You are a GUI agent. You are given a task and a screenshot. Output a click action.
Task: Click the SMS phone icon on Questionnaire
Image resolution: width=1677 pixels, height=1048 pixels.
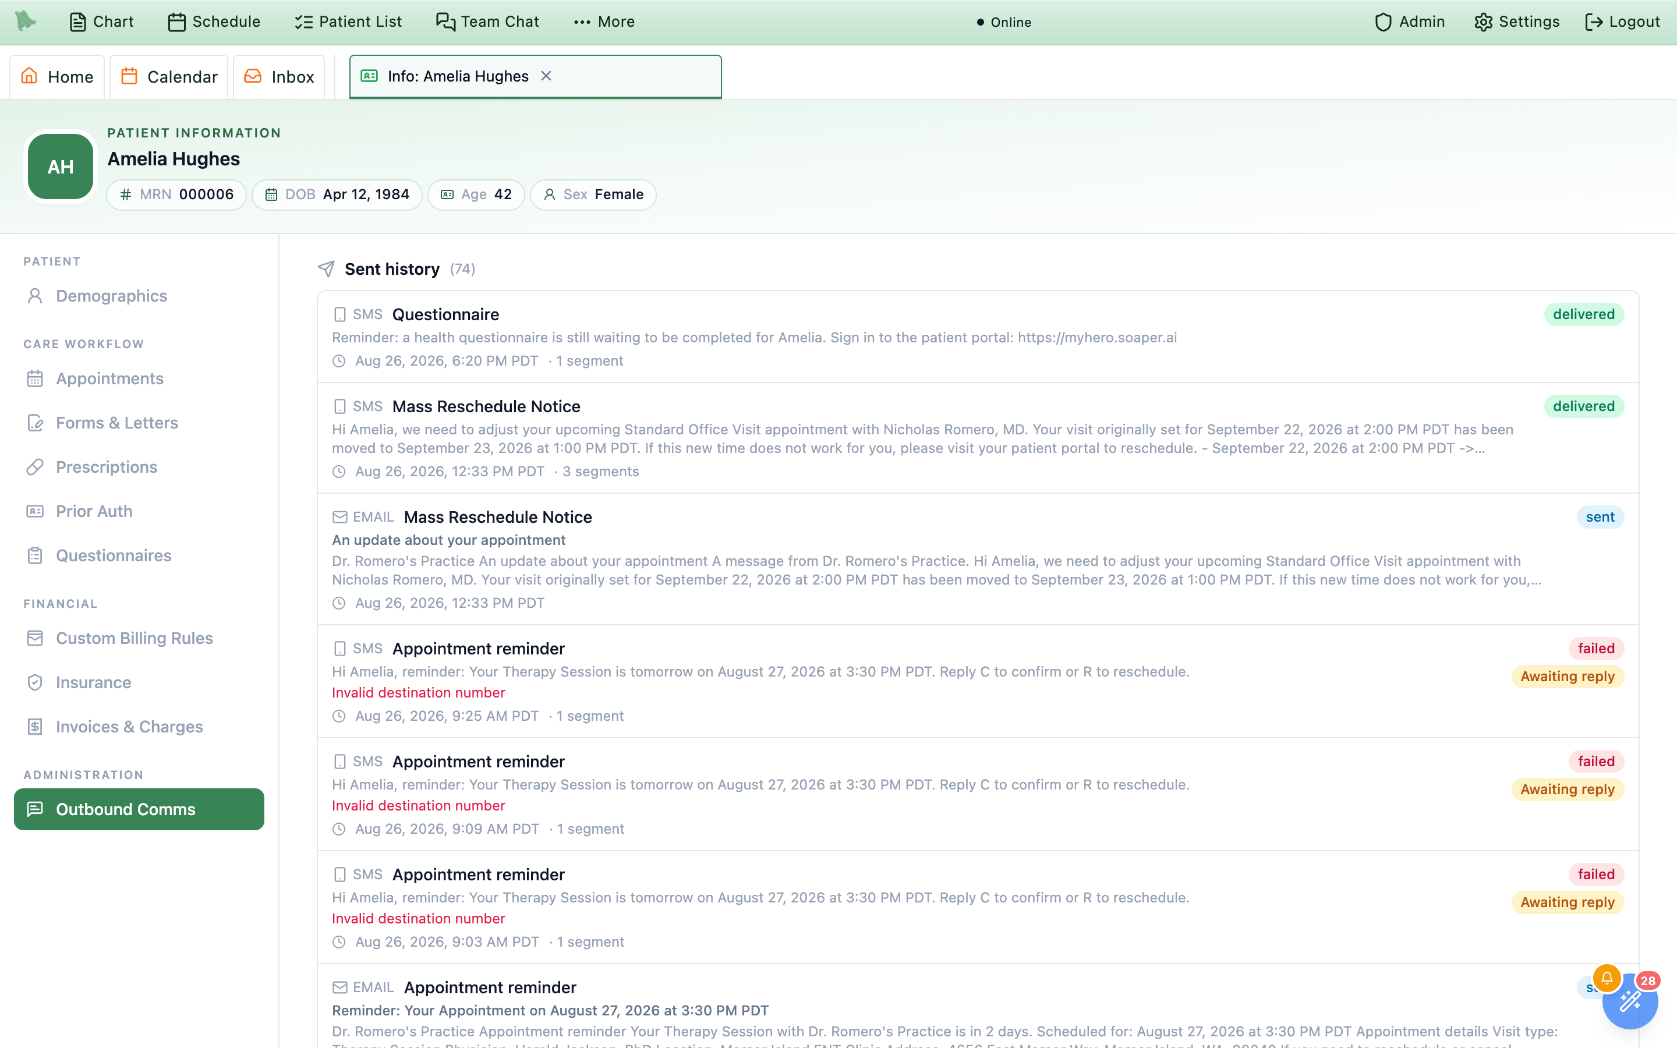339,314
